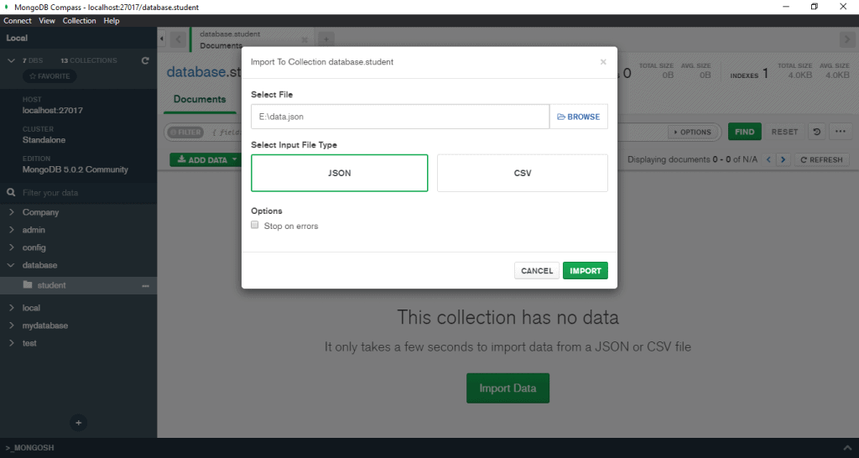
Task: Expand the local database
Action: pos(11,308)
